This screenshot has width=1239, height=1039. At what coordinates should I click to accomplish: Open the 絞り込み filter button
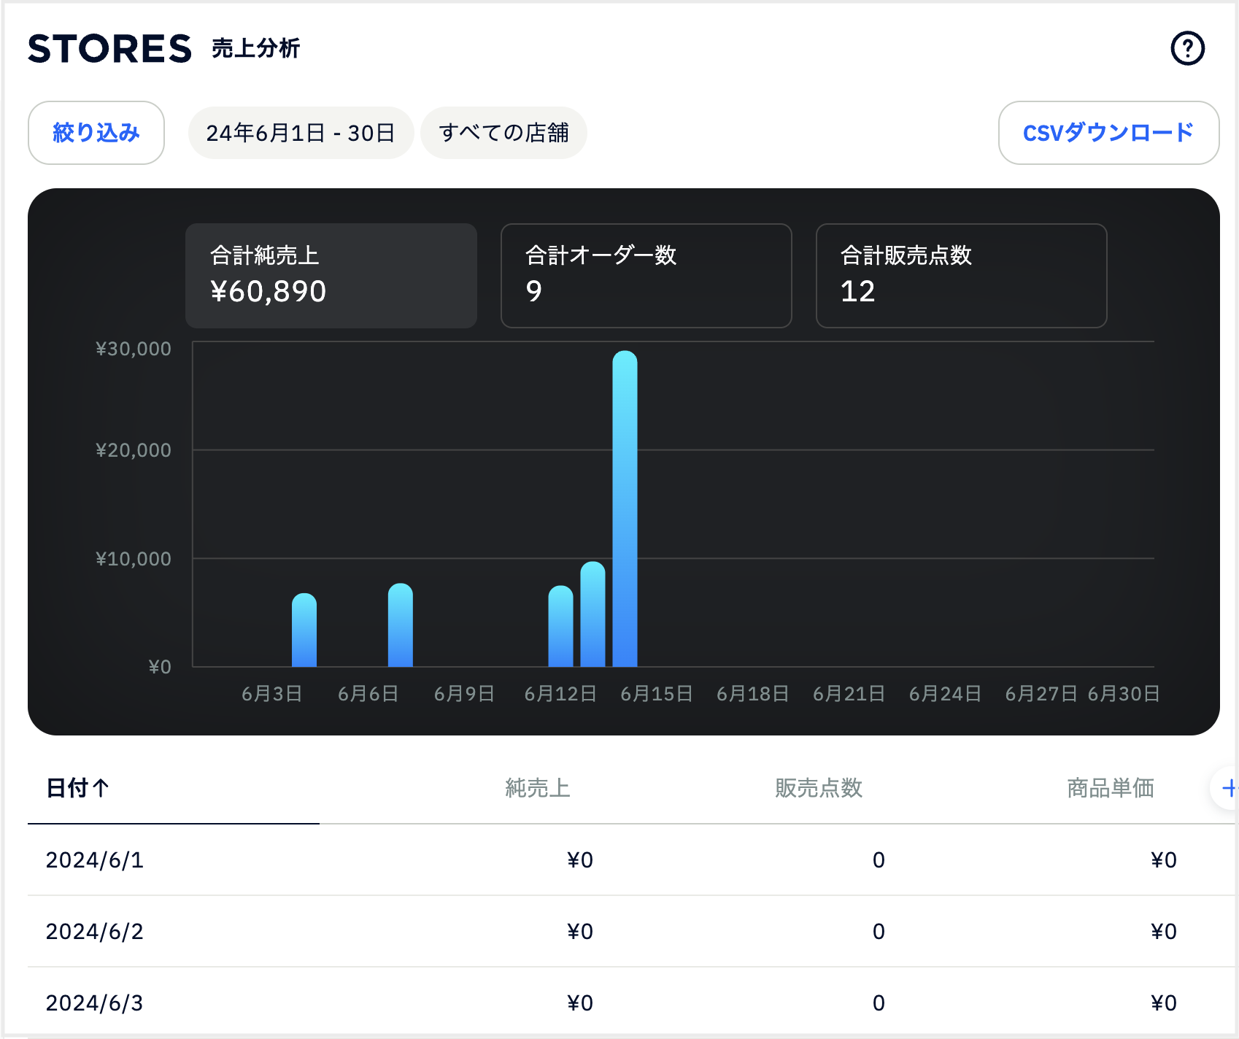[x=96, y=133]
